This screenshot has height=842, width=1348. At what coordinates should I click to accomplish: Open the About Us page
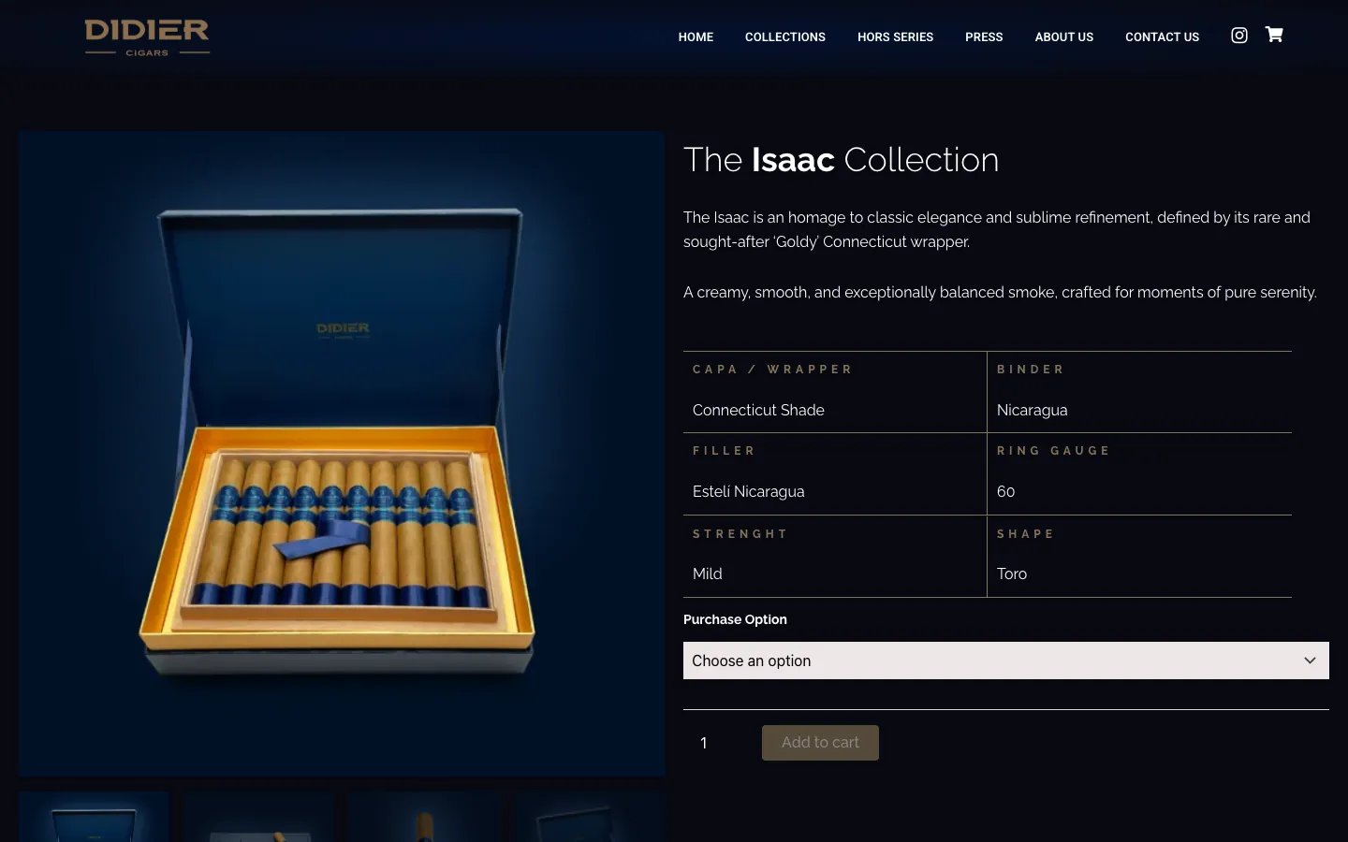click(x=1063, y=37)
